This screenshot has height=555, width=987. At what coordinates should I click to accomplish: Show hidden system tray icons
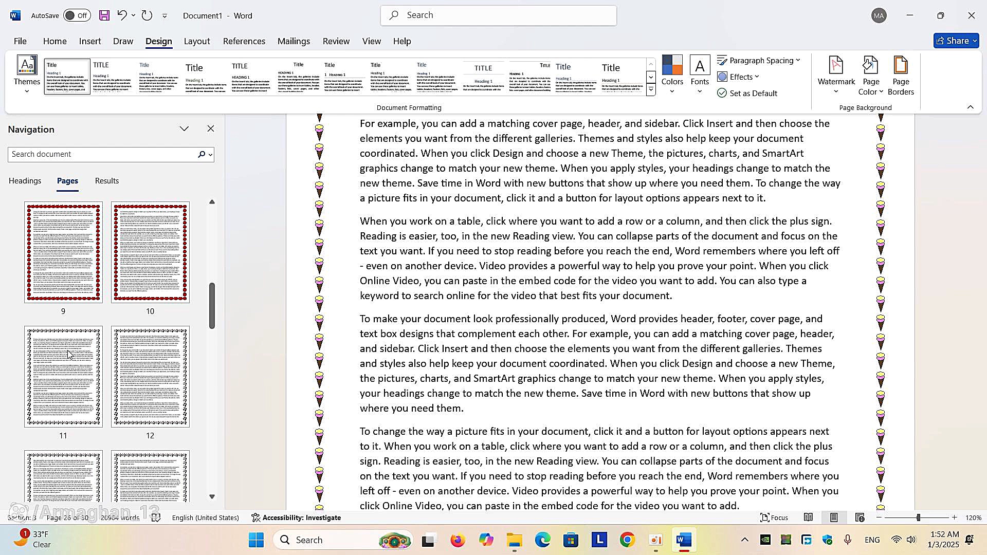[744, 540]
